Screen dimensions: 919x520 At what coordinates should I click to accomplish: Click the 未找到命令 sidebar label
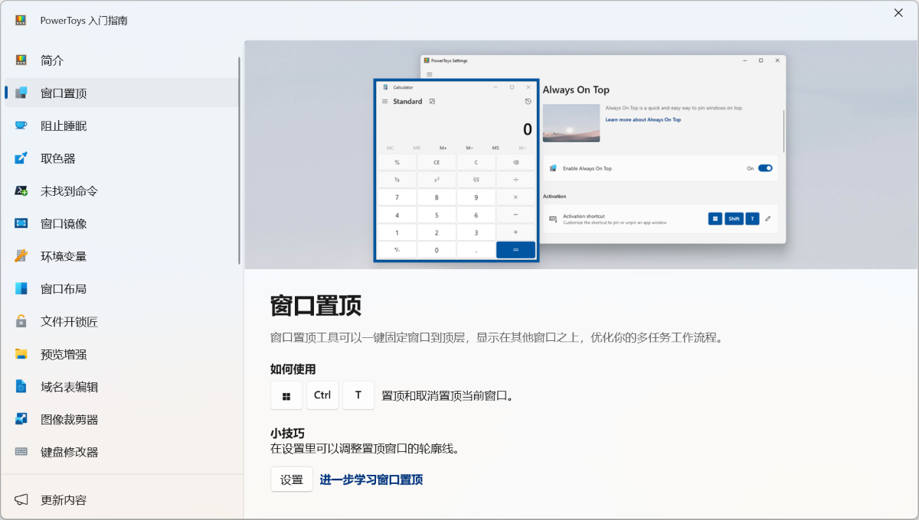70,191
